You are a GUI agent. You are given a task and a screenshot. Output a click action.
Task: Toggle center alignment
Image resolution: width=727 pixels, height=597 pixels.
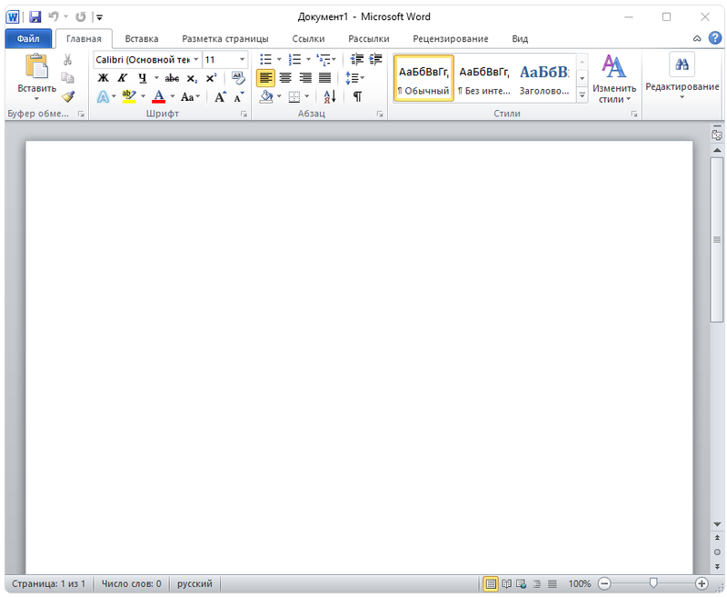click(285, 78)
